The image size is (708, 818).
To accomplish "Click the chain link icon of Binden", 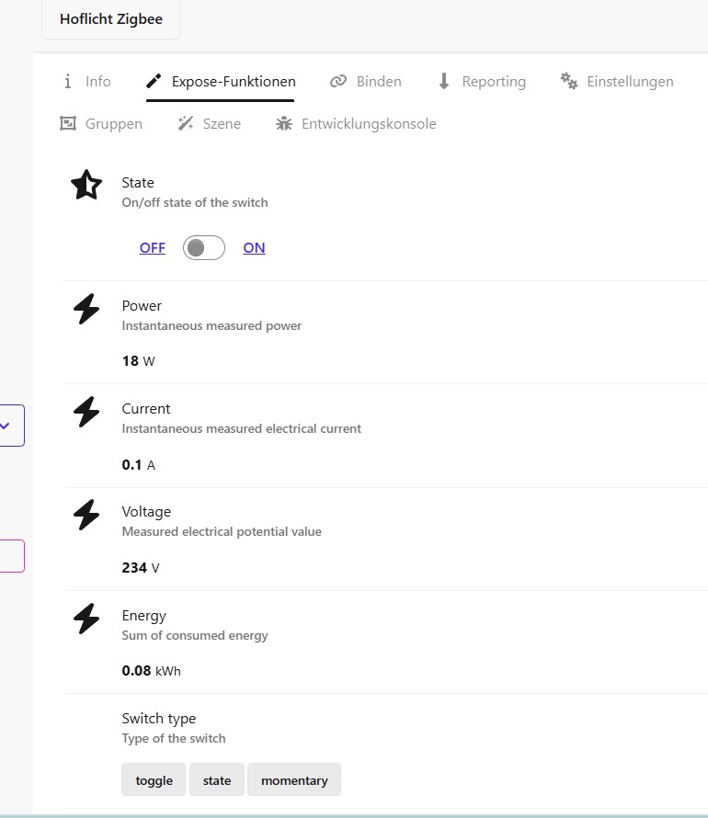I will (x=338, y=81).
